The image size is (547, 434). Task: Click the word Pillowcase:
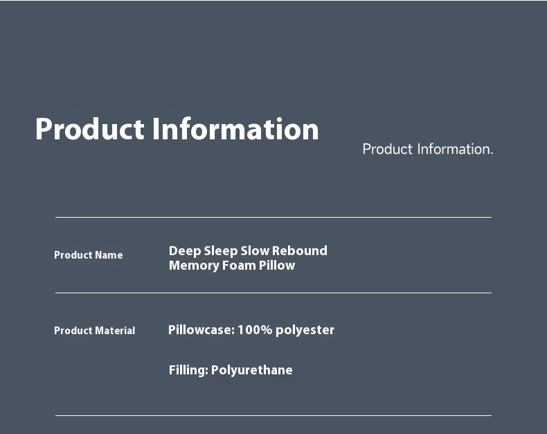tap(201, 329)
